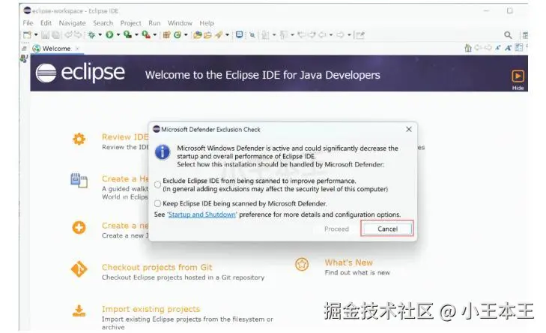Viewport: 546px width, 333px height.
Task: Open Import existing projects link
Action: point(151,309)
